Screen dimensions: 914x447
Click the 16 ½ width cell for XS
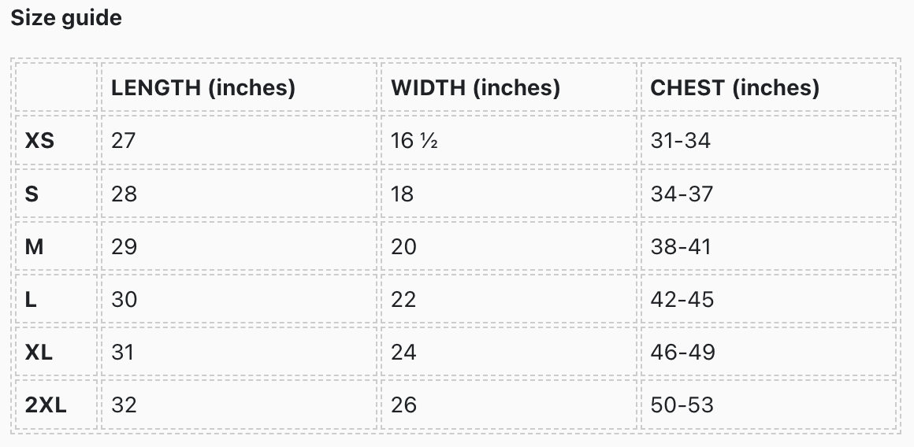pyautogui.click(x=414, y=141)
